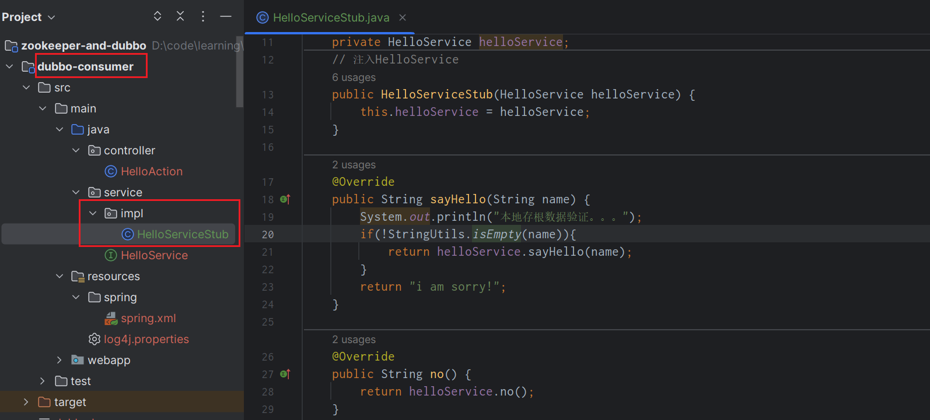Click the src folder icon
930x420 pixels.
(x=44, y=87)
